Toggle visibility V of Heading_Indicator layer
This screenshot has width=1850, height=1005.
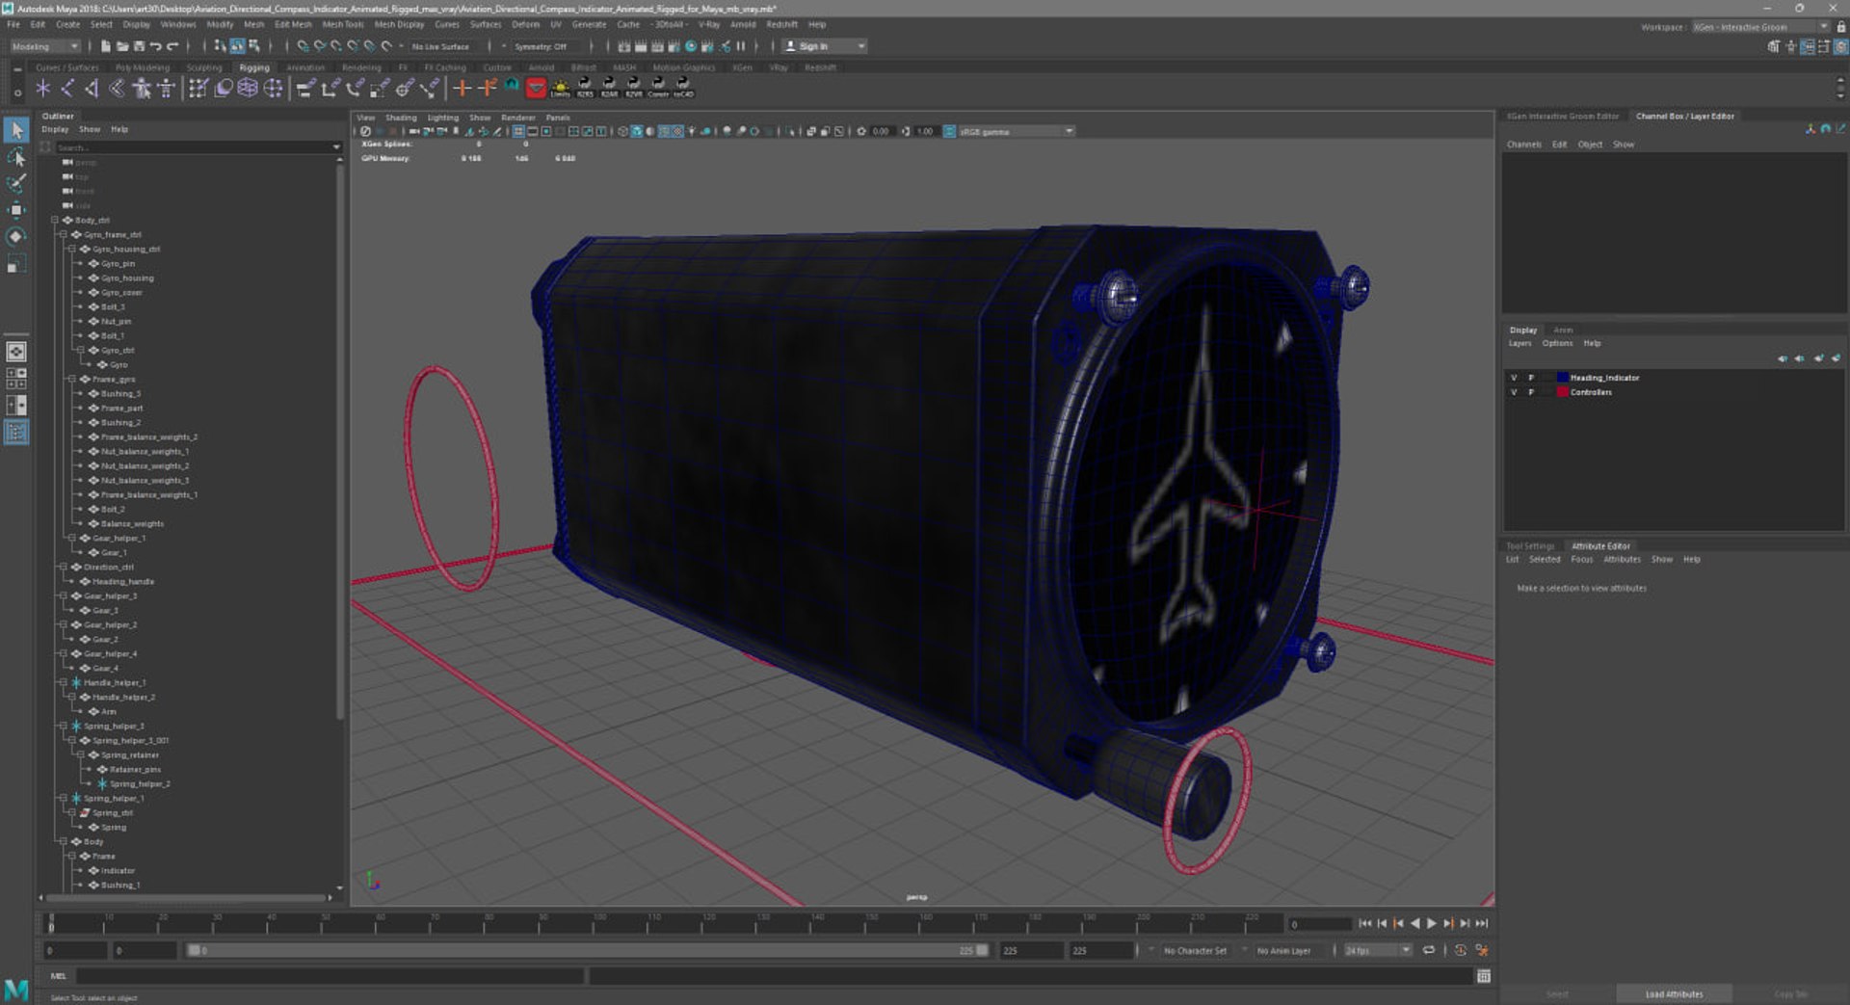[1514, 378]
